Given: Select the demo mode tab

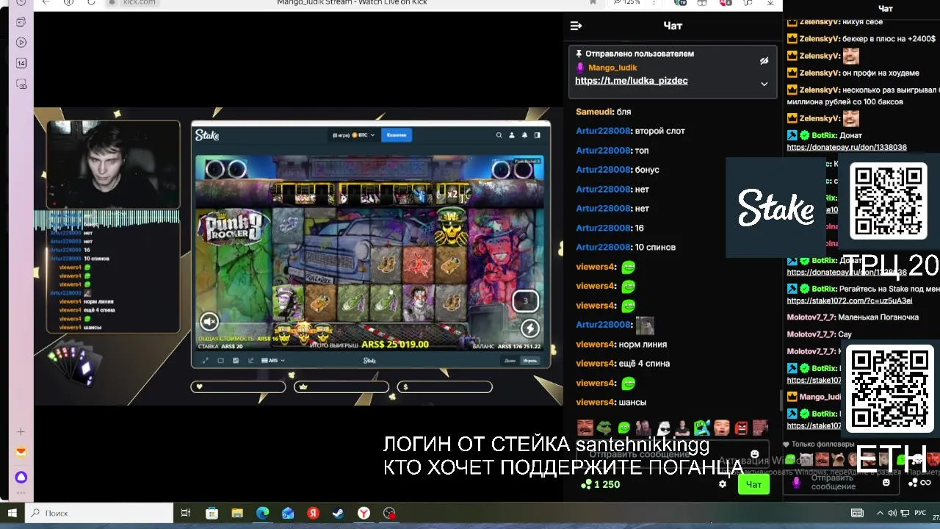Looking at the screenshot, I should click(x=510, y=361).
